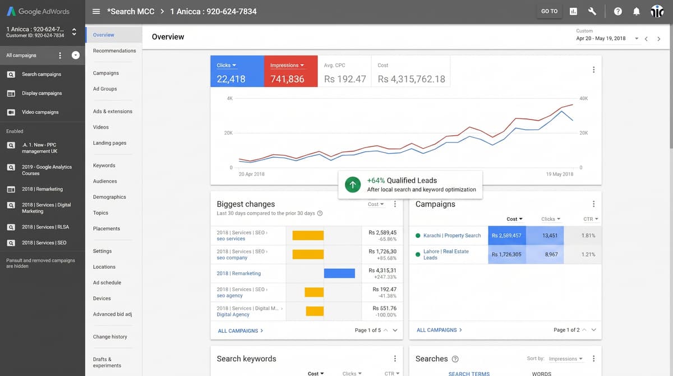Select the Avg. CPC metric tile
The height and width of the screenshot is (376, 673).
pos(345,71)
